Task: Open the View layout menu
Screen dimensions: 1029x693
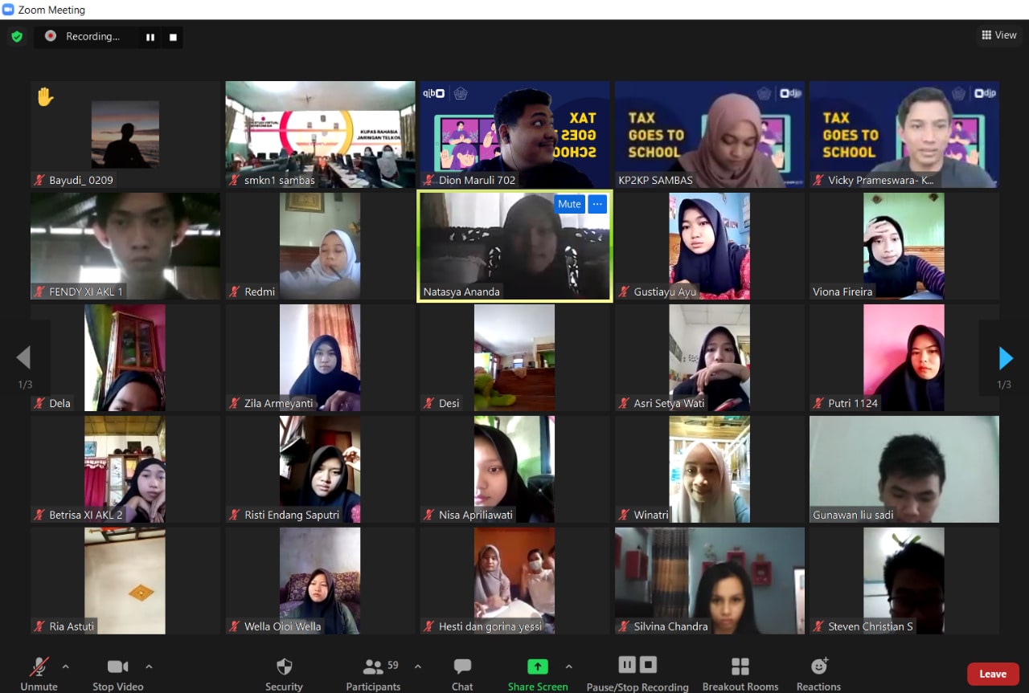Action: click(x=998, y=35)
